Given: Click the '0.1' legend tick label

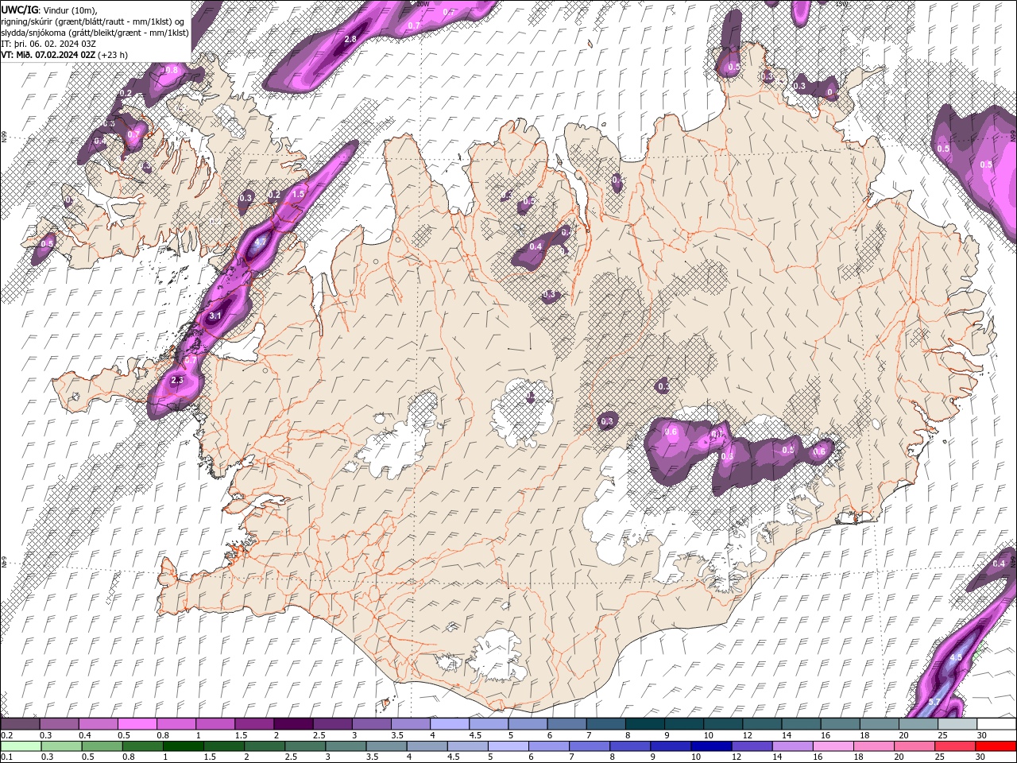Looking at the screenshot, I should click(6, 757).
